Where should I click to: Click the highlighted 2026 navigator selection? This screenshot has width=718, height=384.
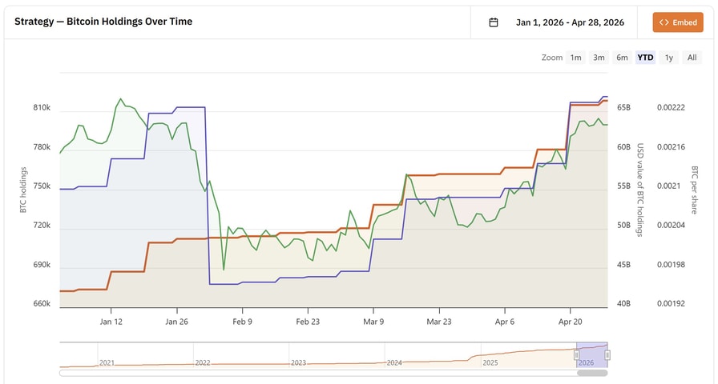coord(591,352)
